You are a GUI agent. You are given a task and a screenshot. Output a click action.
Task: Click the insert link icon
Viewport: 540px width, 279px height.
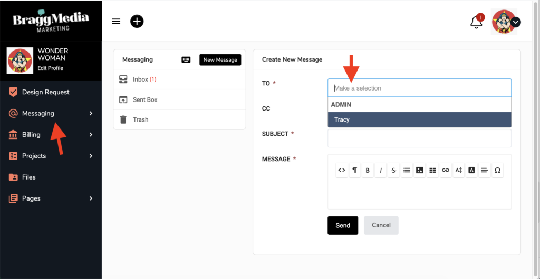(x=446, y=170)
